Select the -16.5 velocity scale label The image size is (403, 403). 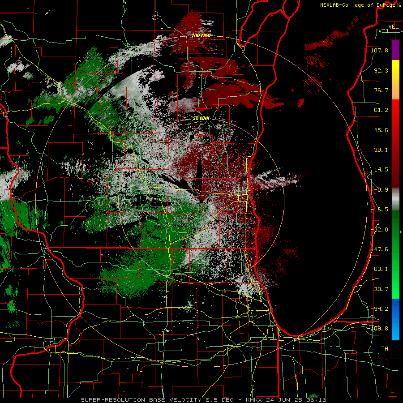point(379,210)
